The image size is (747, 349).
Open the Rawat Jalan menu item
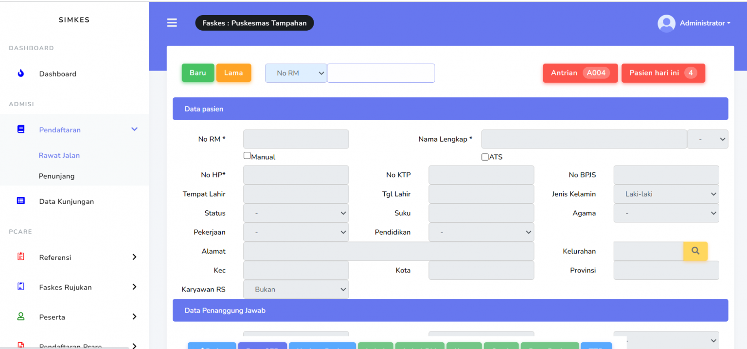[x=59, y=155]
